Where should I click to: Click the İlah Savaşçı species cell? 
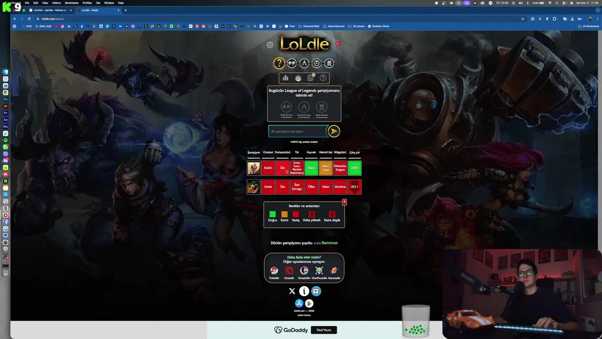[x=297, y=187]
